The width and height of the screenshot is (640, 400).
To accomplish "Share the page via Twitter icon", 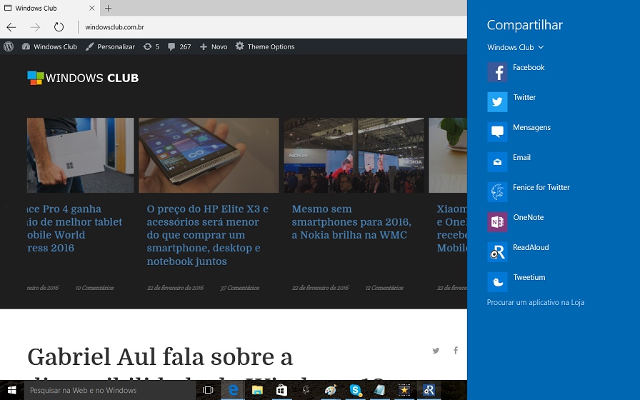I will click(497, 102).
